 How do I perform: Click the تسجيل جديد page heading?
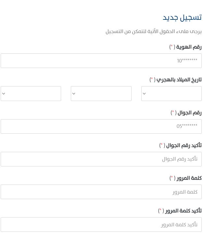[x=182, y=17]
